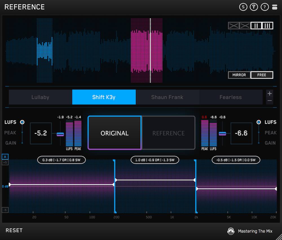Click the right LUFS level meter
The image size is (282, 240).
213,133
